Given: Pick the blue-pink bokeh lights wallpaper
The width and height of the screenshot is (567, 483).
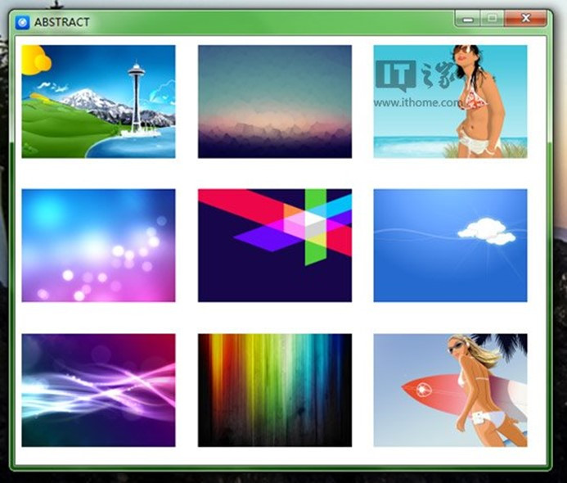Looking at the screenshot, I should click(x=98, y=246).
